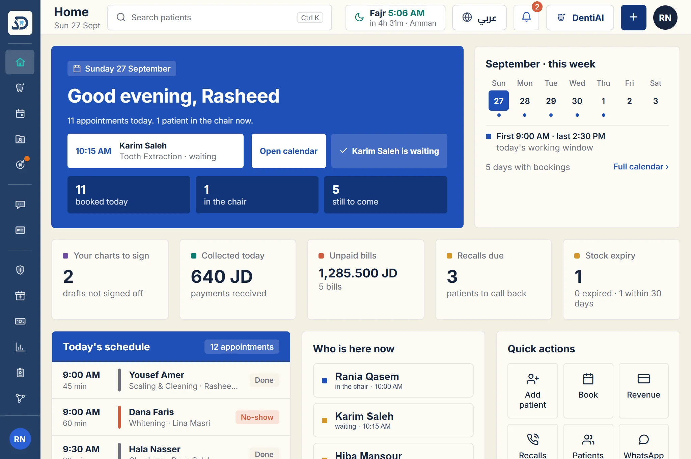Click the RN avatar at the sidebar bottom

pos(20,439)
